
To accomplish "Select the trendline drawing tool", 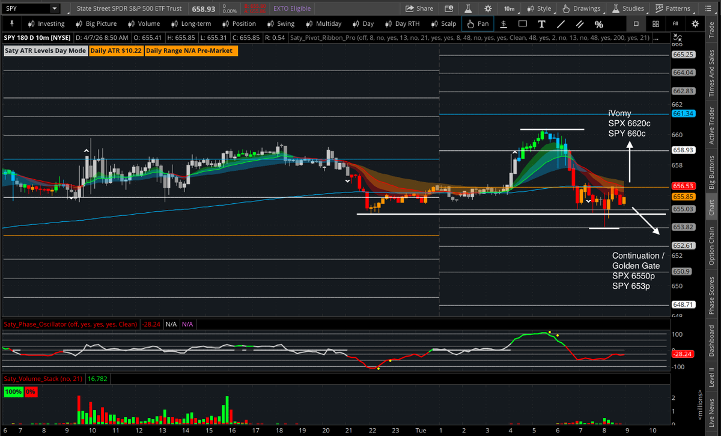I will pos(561,24).
